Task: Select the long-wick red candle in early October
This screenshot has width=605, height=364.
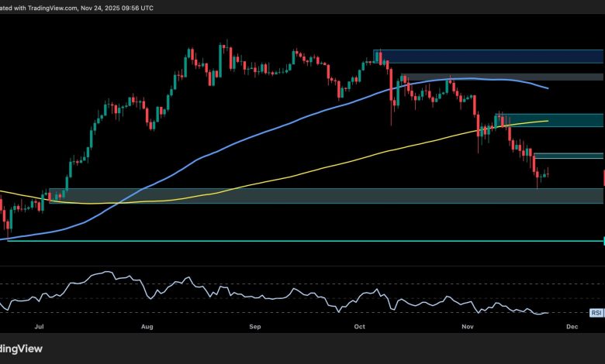Action: pyautogui.click(x=391, y=97)
